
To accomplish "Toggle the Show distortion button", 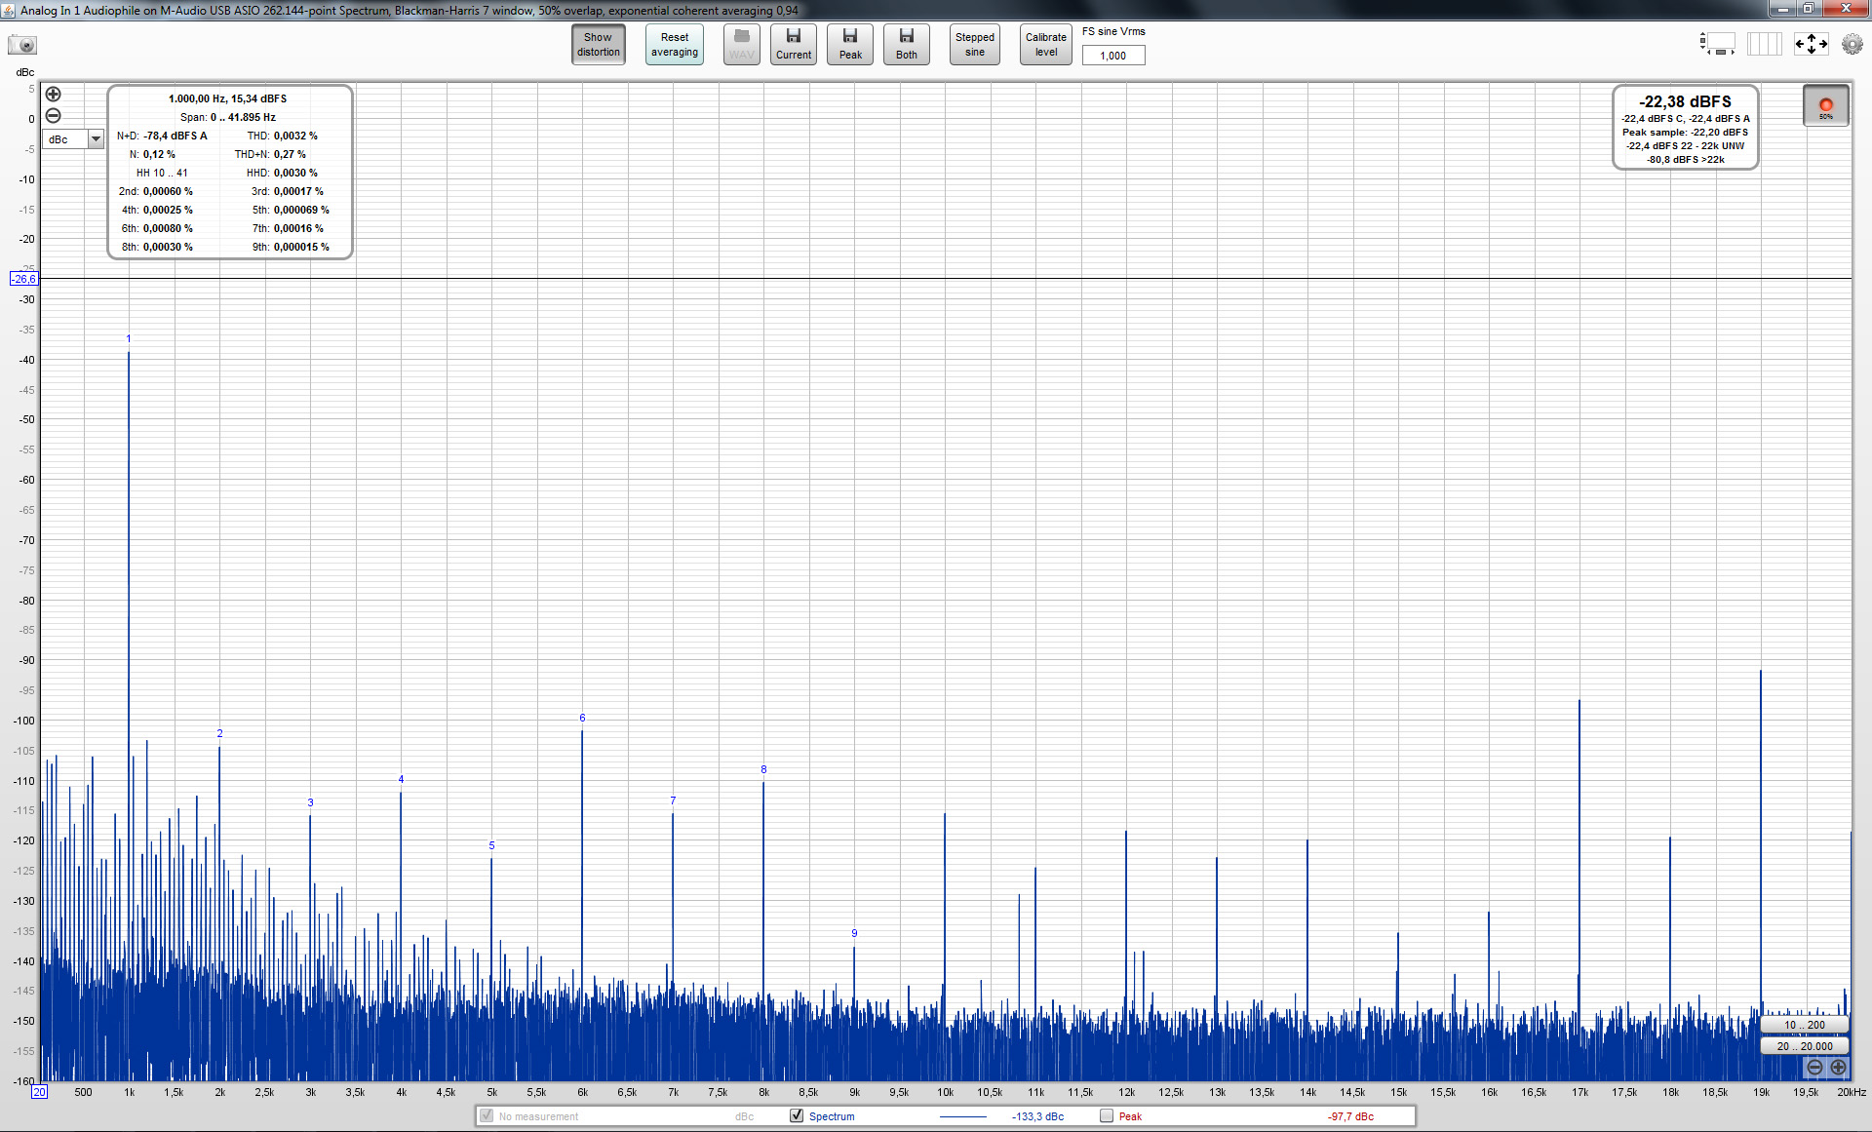I will click(x=598, y=45).
